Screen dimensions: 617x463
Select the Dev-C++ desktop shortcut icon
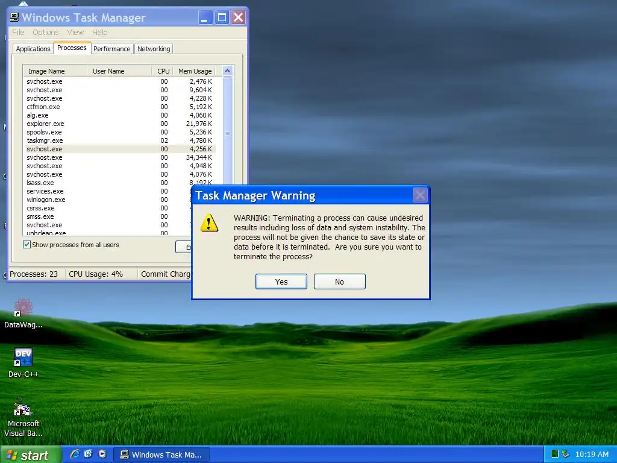[x=23, y=362]
